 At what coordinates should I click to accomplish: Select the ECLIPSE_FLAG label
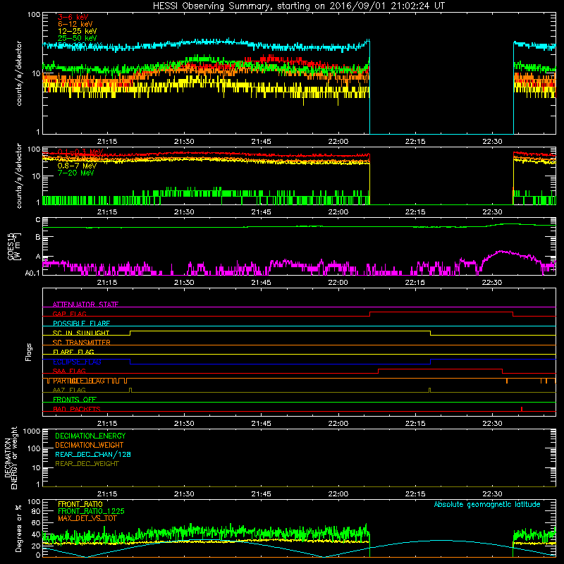tap(77, 362)
